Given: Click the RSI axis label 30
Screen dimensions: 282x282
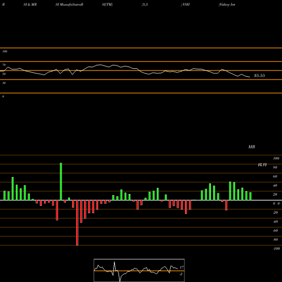Looking at the screenshot, I should [x=4, y=83].
